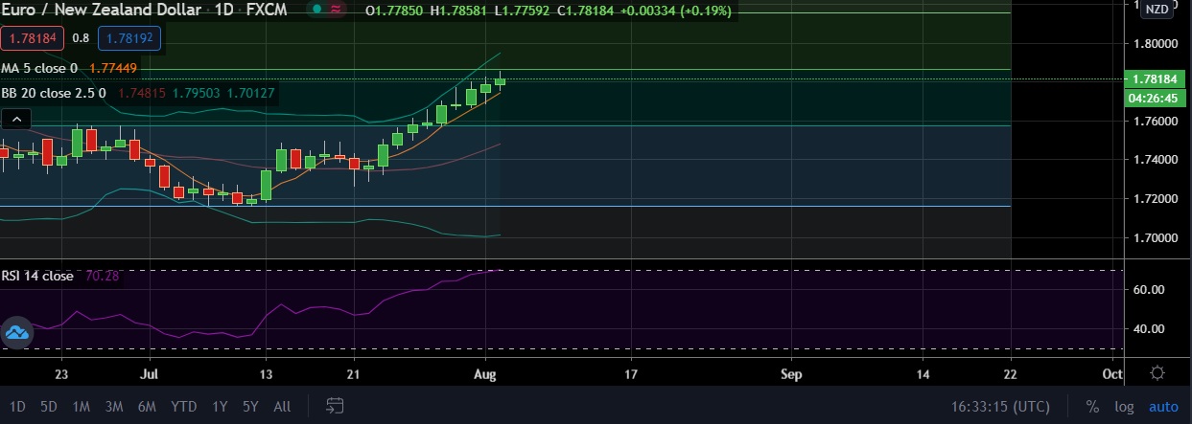
Task: Click the MA value 1.77449
Action: (113, 68)
